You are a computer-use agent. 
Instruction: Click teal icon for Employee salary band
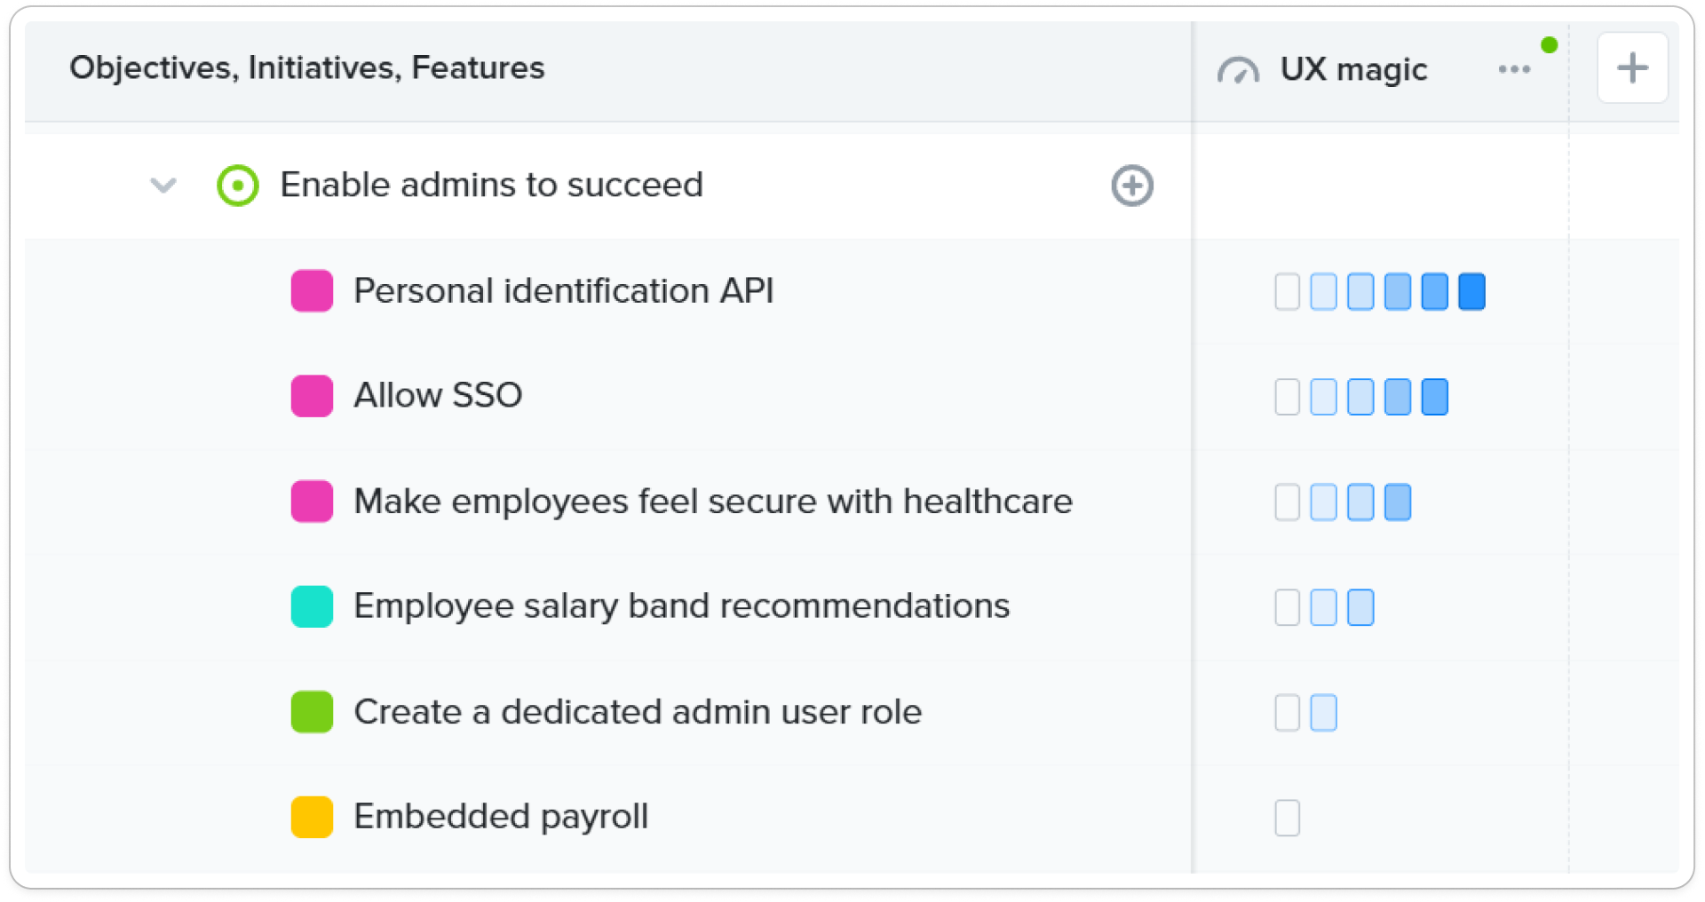coord(312,606)
